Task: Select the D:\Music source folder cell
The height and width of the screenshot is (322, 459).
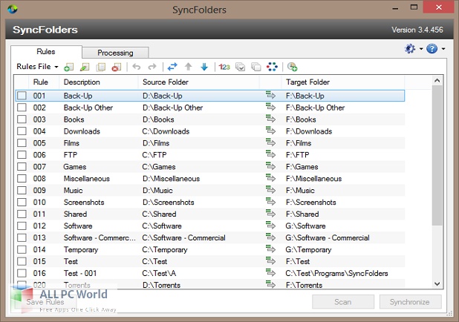Action: click(157, 191)
